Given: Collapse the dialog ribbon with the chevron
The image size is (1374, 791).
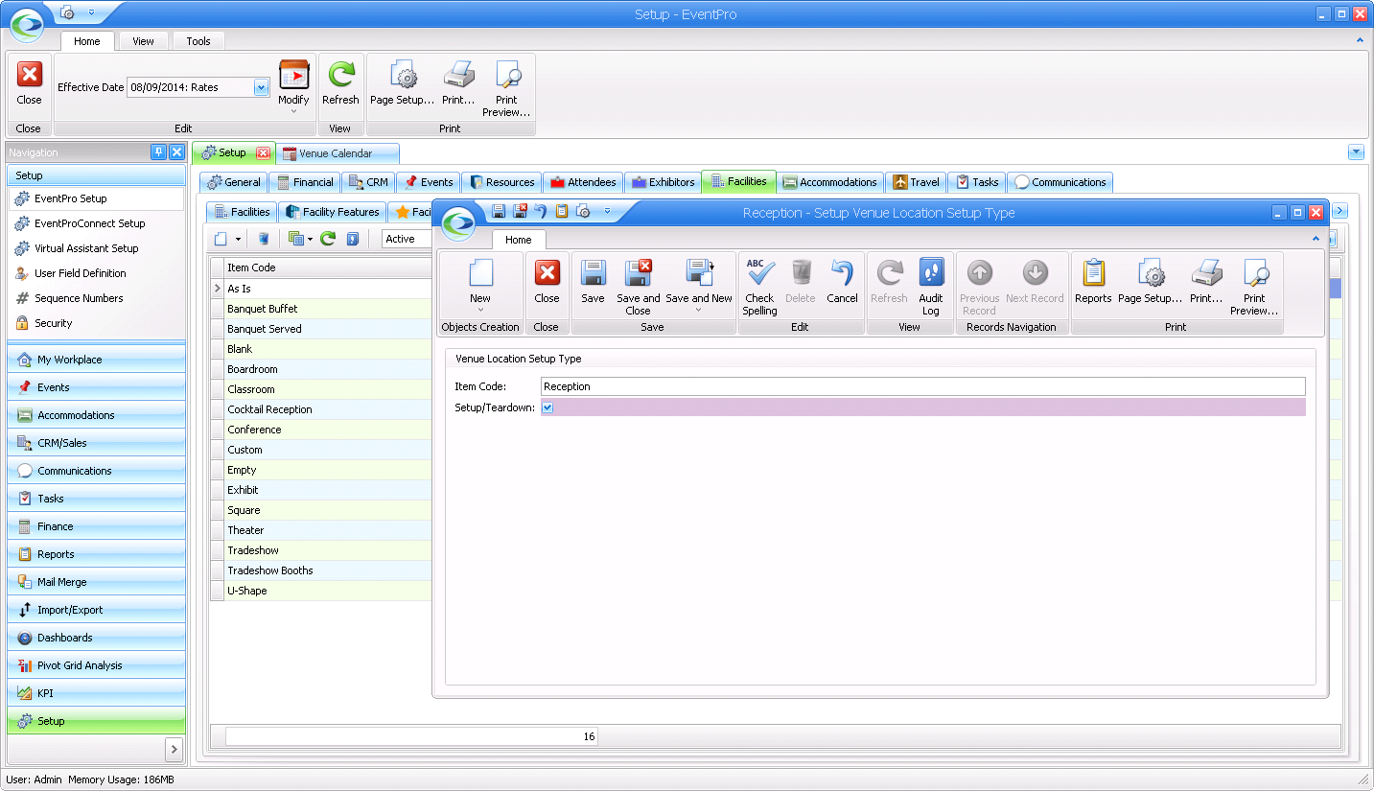Looking at the screenshot, I should point(1316,239).
